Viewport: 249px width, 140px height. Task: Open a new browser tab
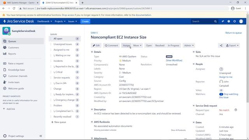[x=82, y=3]
